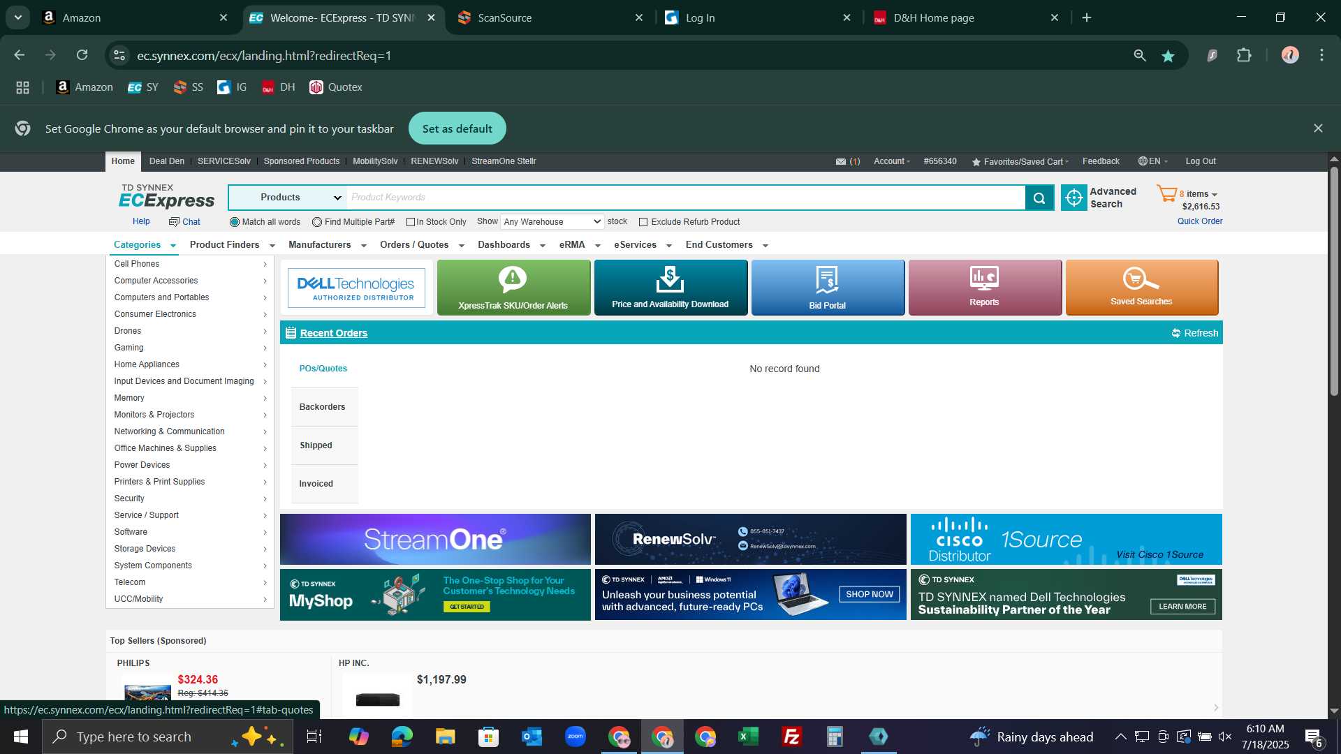Check the In Stock Only checkbox
The height and width of the screenshot is (754, 1341).
point(411,222)
